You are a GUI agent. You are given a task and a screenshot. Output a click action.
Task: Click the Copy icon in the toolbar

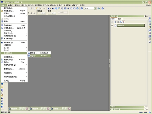pos(34,9)
